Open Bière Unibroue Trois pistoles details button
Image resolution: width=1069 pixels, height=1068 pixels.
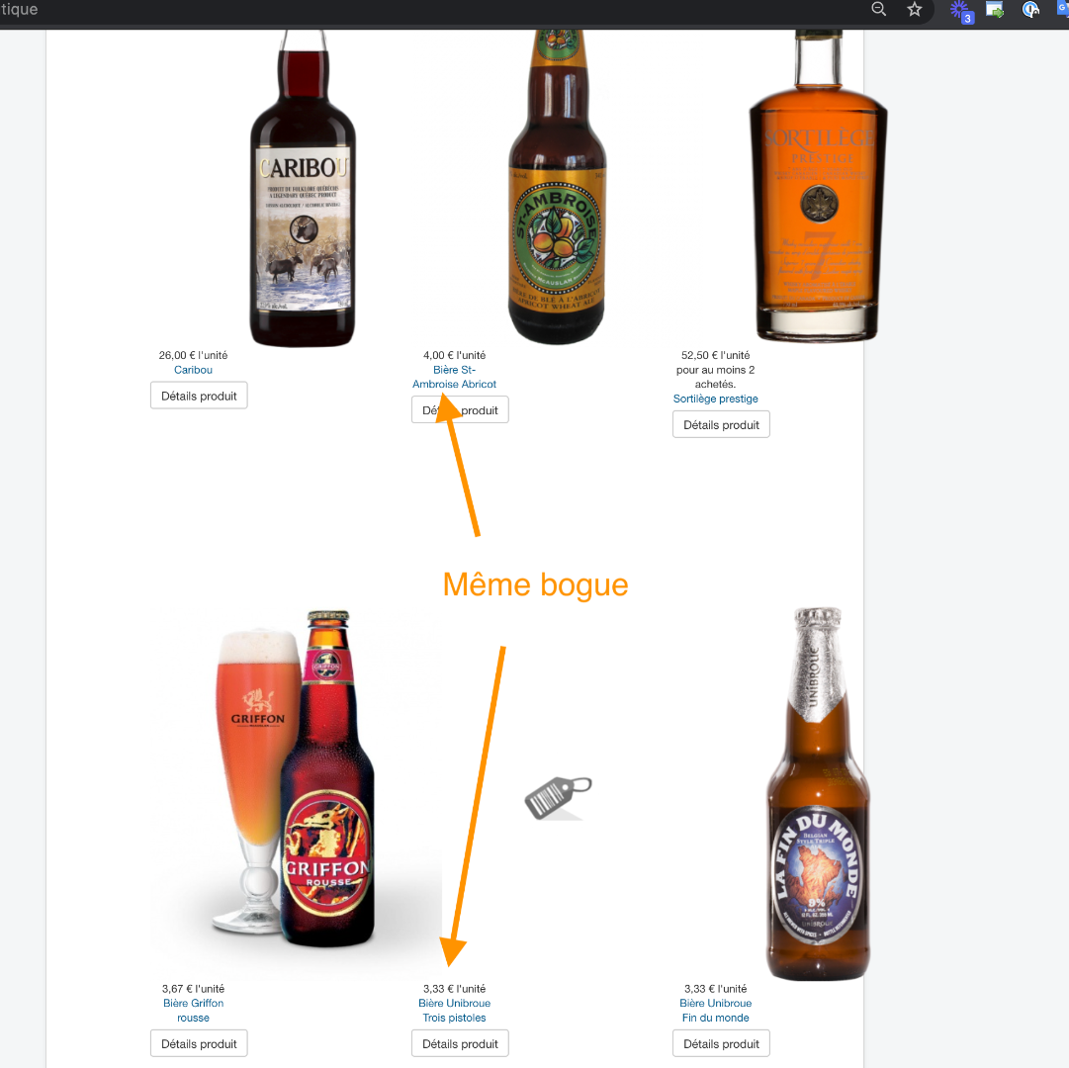coord(460,1043)
